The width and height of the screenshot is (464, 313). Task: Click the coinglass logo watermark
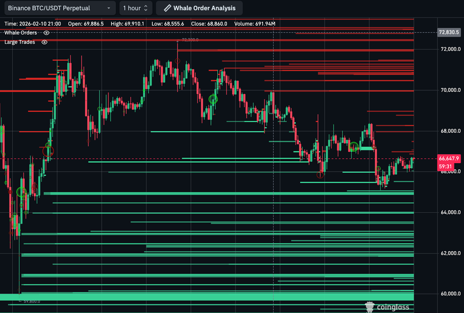[x=388, y=307]
